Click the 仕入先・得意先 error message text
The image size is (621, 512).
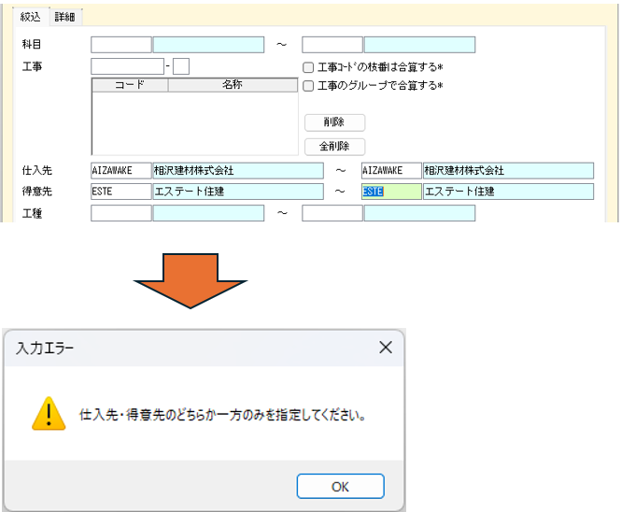(222, 415)
